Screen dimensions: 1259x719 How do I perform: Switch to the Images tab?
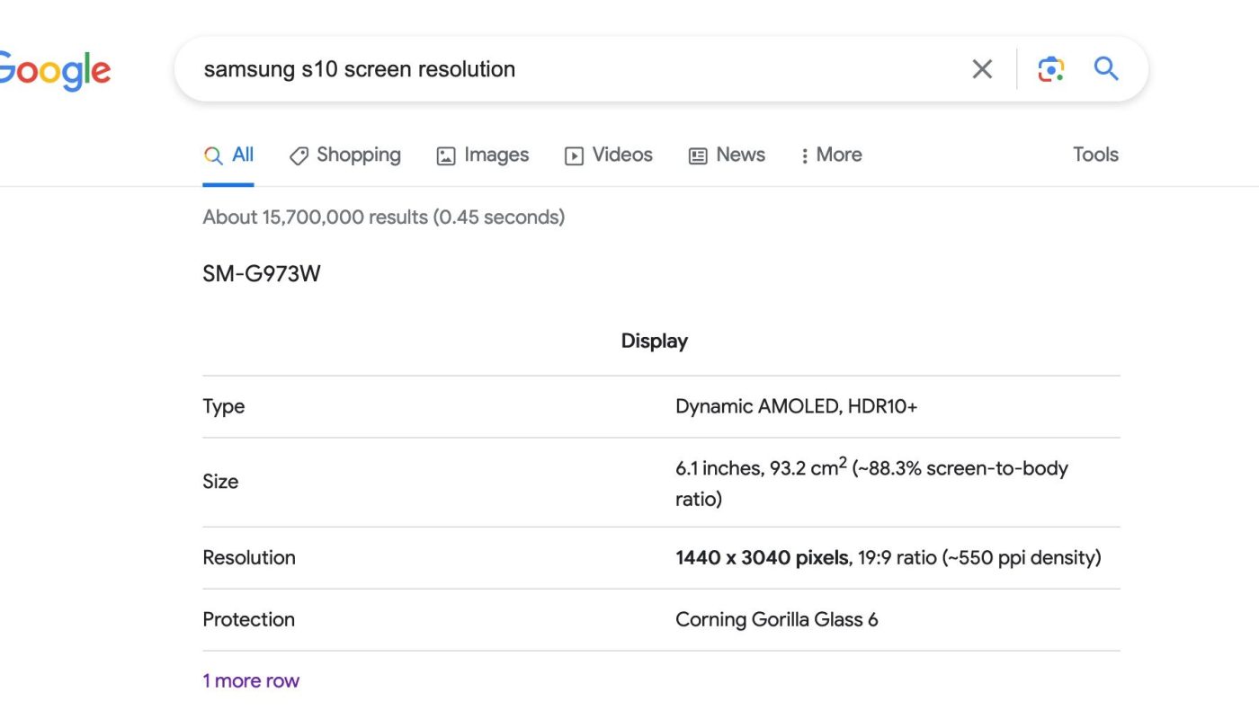pos(483,155)
